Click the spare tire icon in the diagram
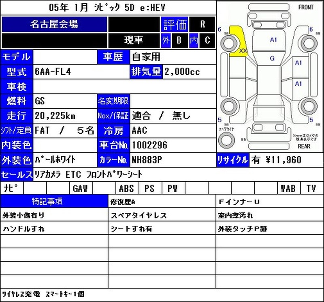324x302 pixels. (226, 140)
